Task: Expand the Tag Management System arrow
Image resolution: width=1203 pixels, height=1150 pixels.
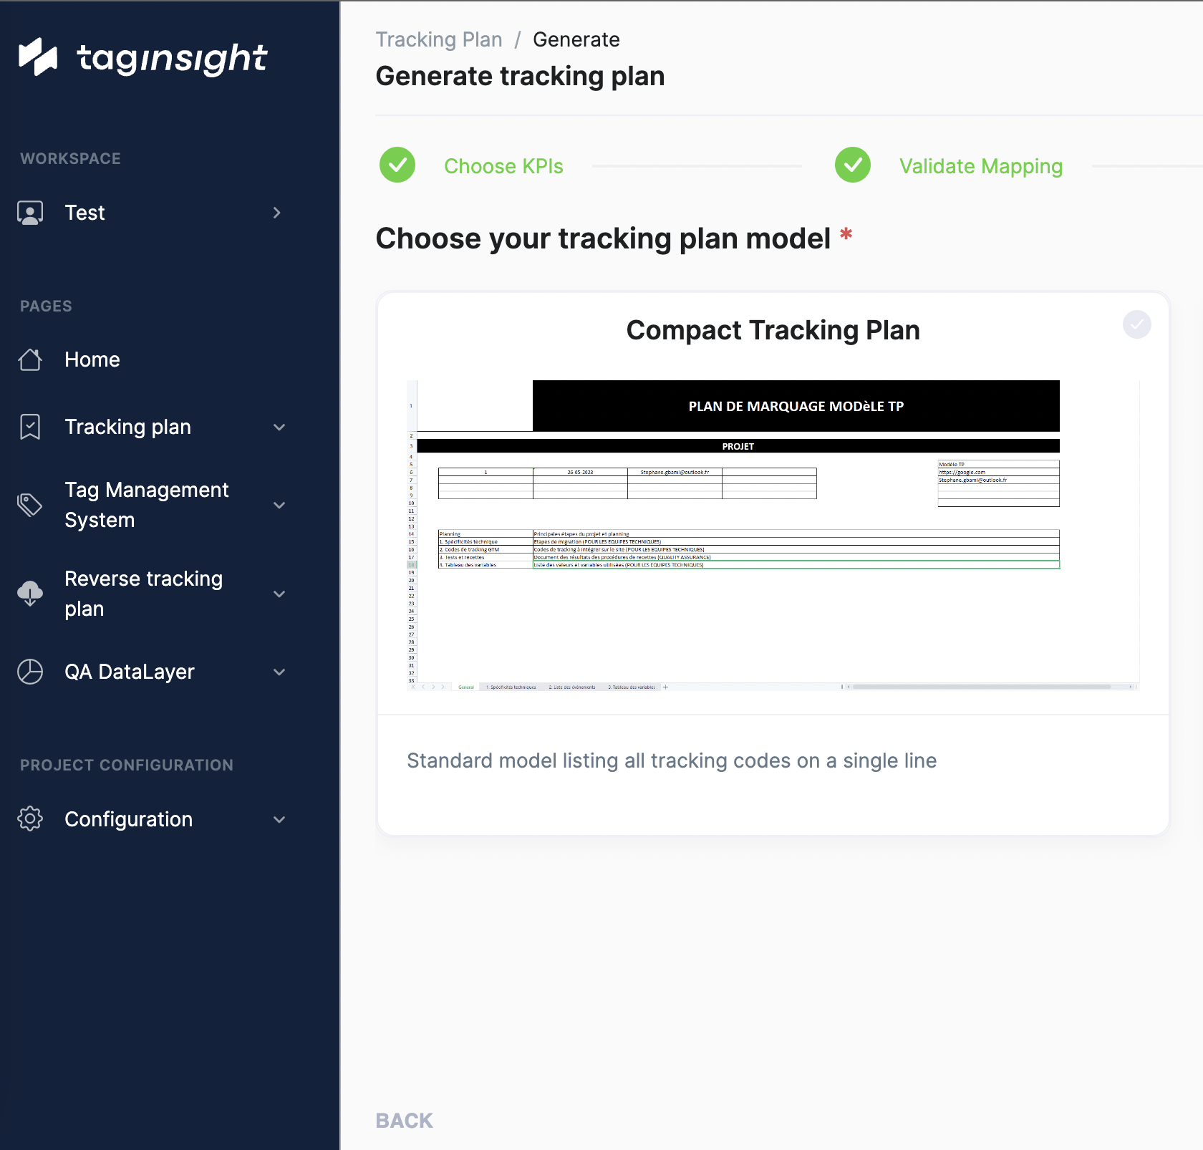Action: pos(279,506)
